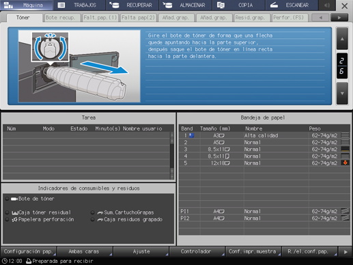This screenshot has width=353, height=265.
Task: Open the R./el.conf.pap. button
Action: (x=309, y=251)
